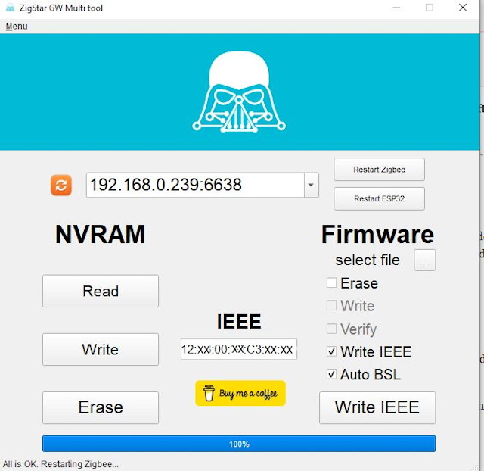This screenshot has width=484, height=471.
Task: Toggle the Verify checkbox
Action: pos(331,329)
